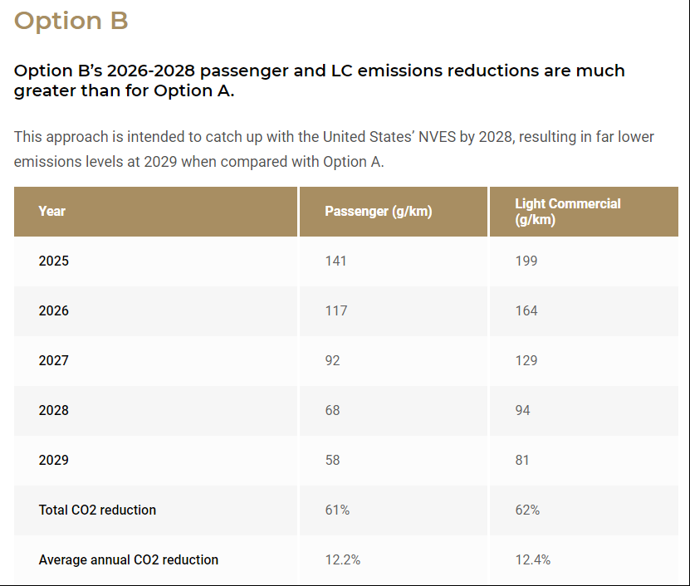
Task: Click the 117 cell in 2026 row
Action: (x=335, y=310)
